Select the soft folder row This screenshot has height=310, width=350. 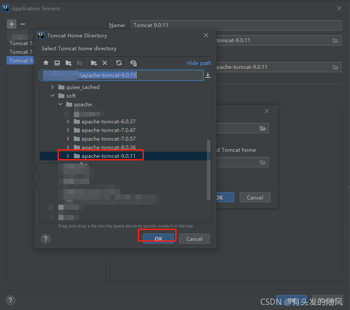pyautogui.click(x=125, y=95)
